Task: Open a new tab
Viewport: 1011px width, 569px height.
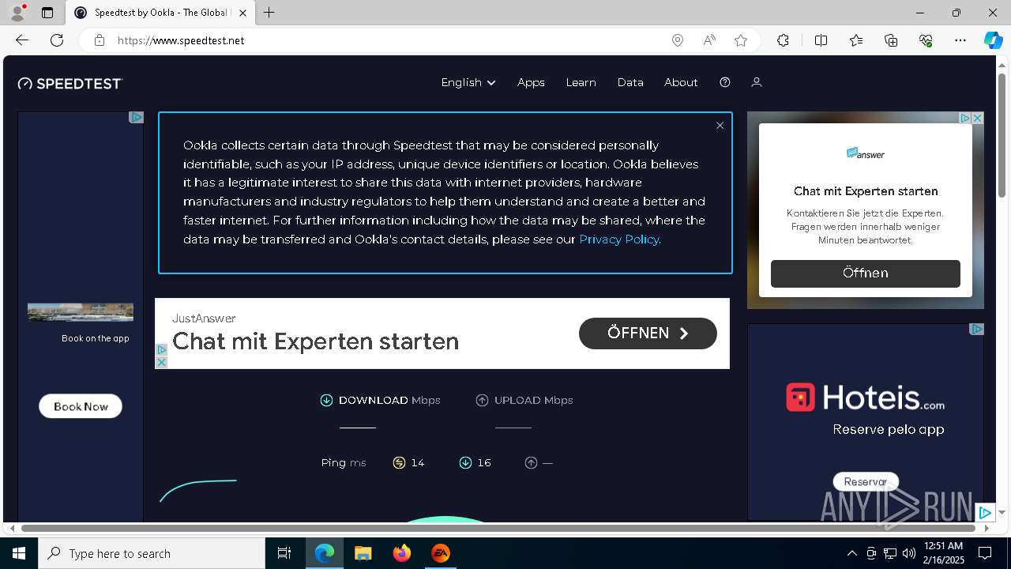Action: click(269, 13)
